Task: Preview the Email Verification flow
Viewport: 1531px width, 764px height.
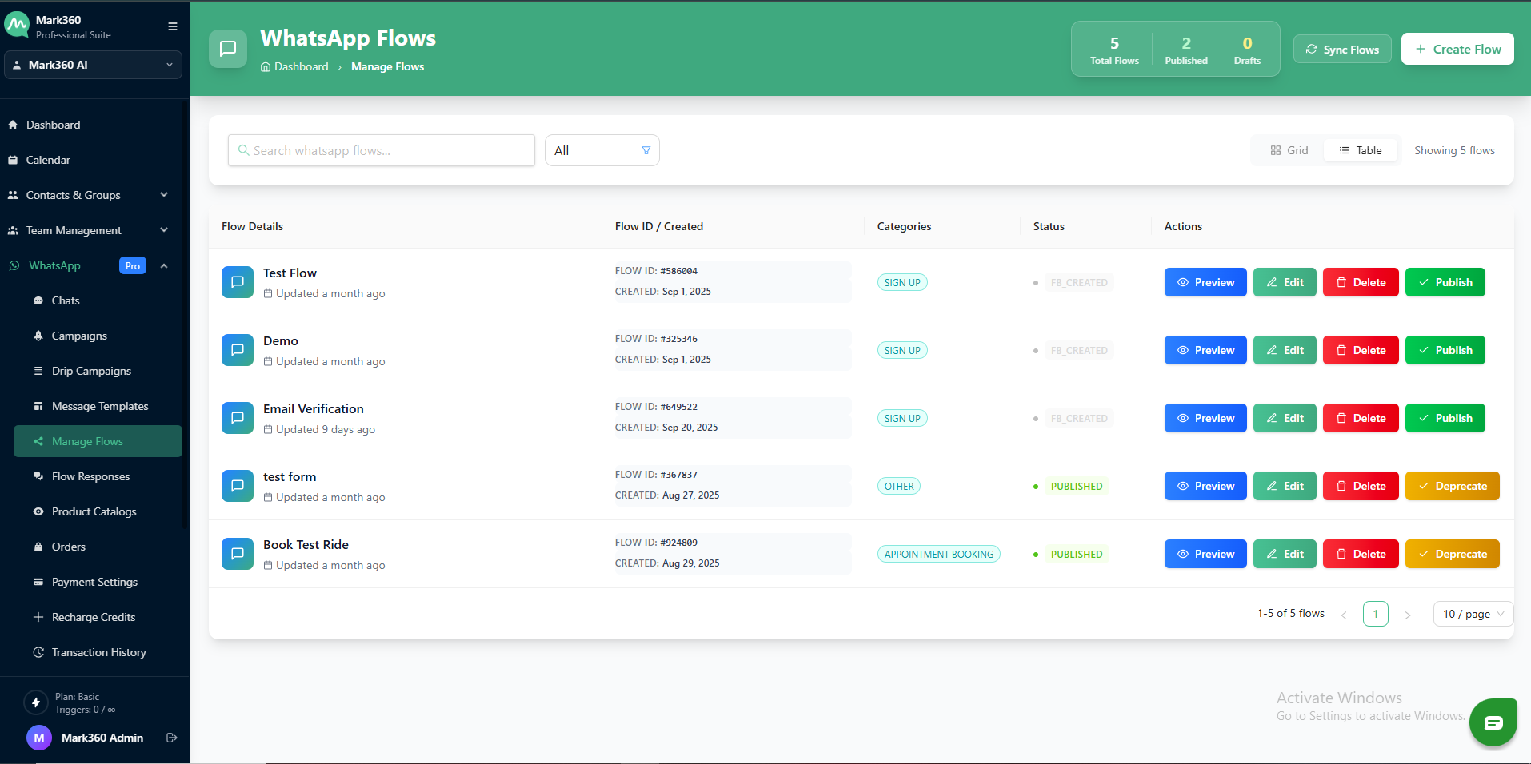Action: point(1205,418)
